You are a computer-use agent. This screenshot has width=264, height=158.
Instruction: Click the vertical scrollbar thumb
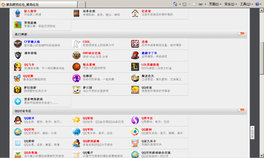(x=261, y=58)
